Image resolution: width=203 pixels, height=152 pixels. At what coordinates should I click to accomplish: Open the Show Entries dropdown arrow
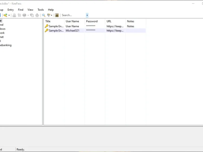click(x=52, y=15)
